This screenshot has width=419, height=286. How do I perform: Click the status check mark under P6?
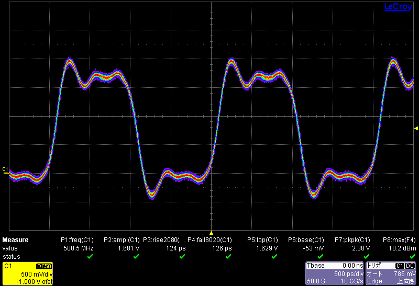point(321,256)
